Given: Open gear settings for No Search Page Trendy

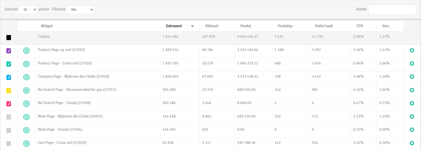Looking at the screenshot, I should tap(412, 103).
